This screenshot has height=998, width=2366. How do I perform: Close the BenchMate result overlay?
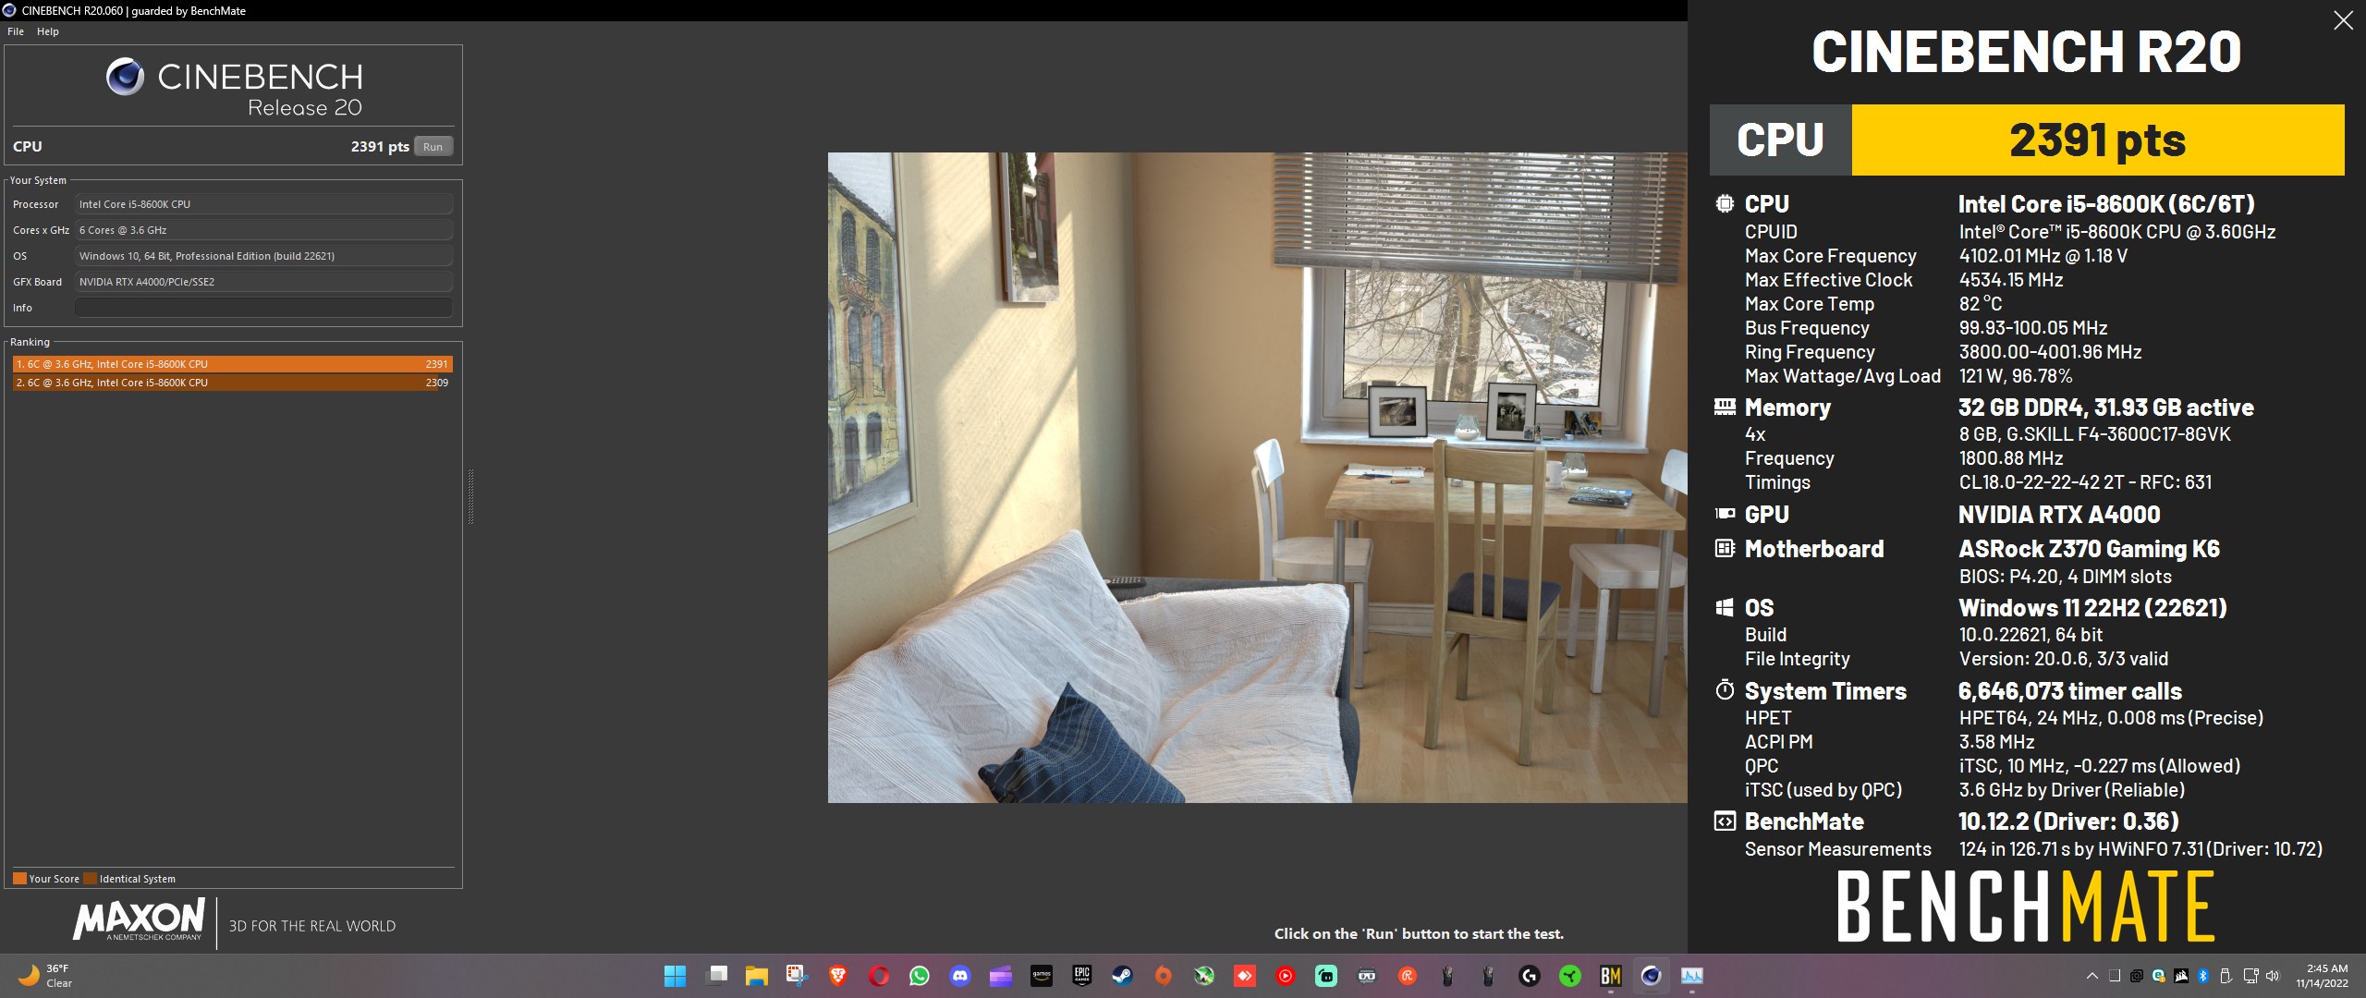coord(2343,20)
